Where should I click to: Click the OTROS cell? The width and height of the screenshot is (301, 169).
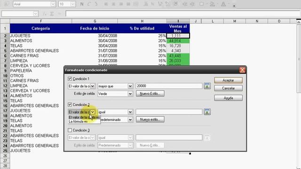pyautogui.click(x=37, y=76)
